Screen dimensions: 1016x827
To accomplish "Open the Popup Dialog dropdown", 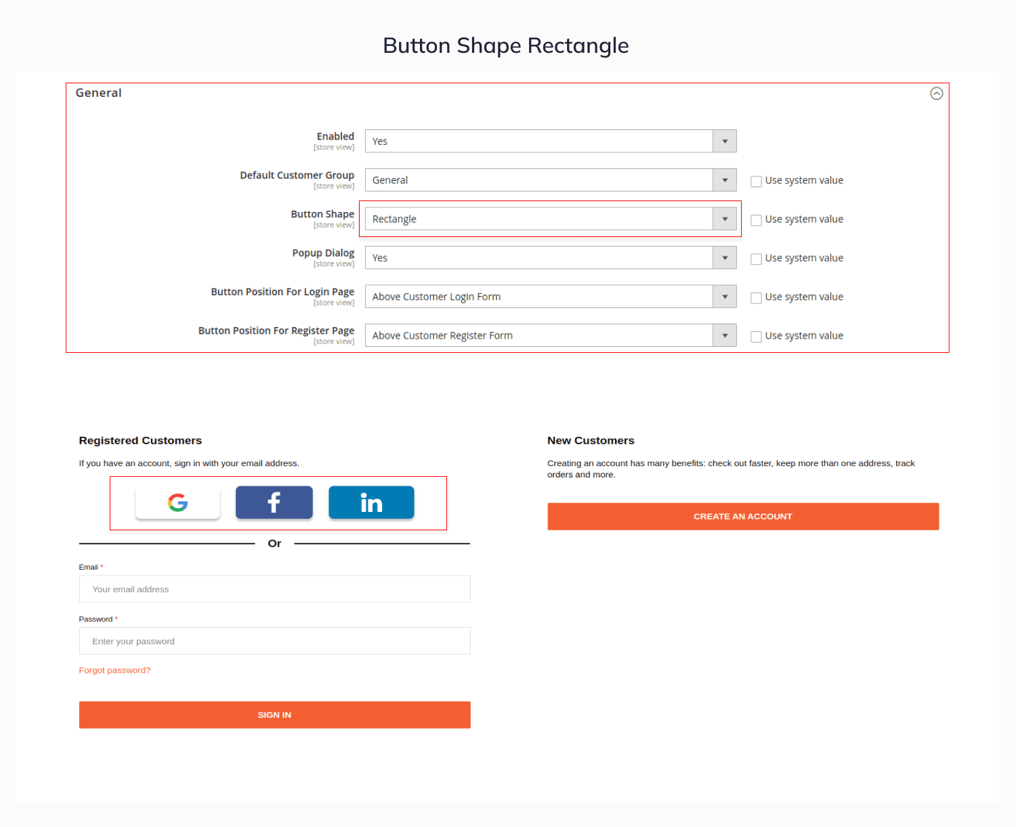I will (551, 257).
